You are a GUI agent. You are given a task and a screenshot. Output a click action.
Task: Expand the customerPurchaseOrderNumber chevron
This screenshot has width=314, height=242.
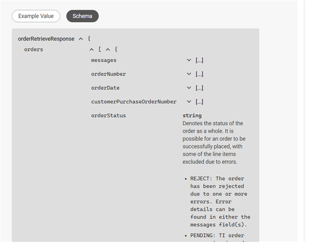pyautogui.click(x=189, y=101)
